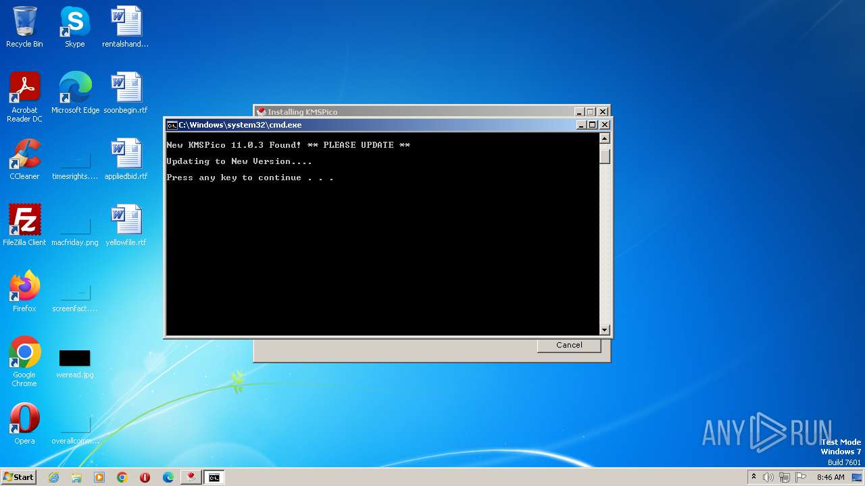Select macfriday.png desktop file

(75, 228)
